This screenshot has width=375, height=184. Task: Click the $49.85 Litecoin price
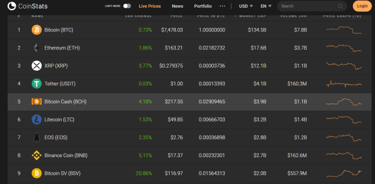175,119
